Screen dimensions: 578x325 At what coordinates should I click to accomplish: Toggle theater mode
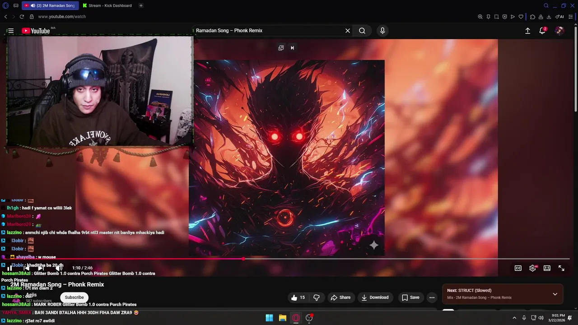[547, 268]
